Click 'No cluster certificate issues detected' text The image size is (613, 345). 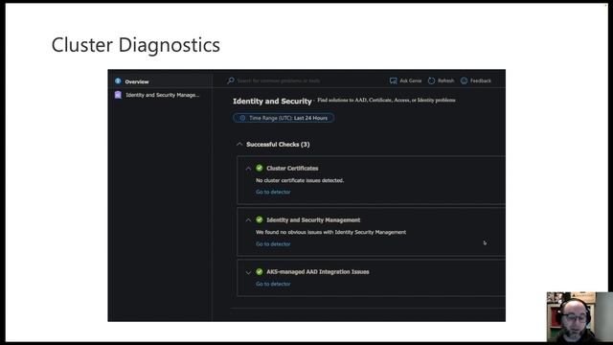point(300,180)
